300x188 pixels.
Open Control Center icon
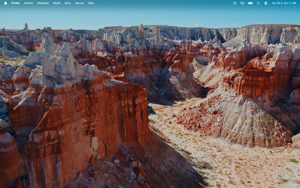coord(266,3)
